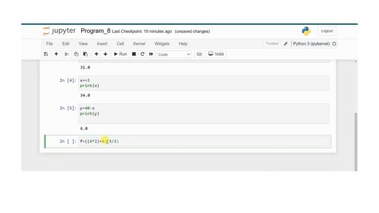Open the command palette keyboard icon
Viewport: 379px width, 213px height.
pyautogui.click(x=199, y=54)
